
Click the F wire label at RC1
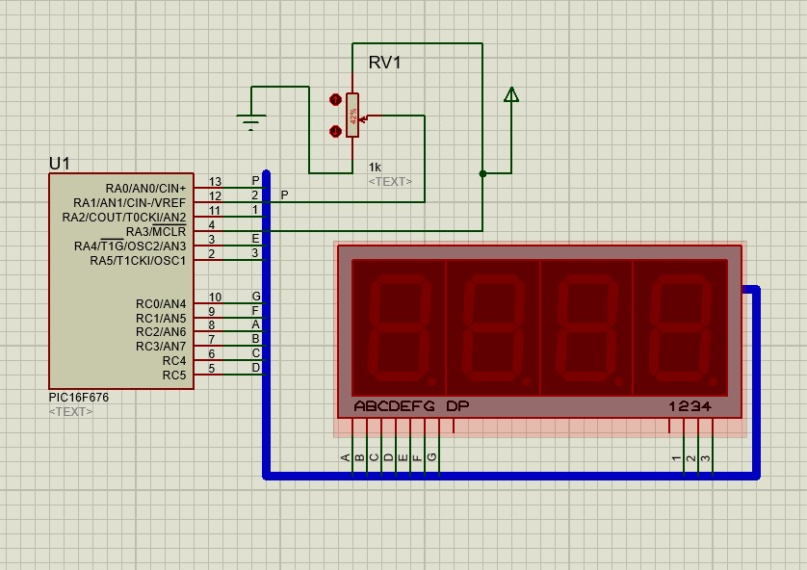click(256, 310)
